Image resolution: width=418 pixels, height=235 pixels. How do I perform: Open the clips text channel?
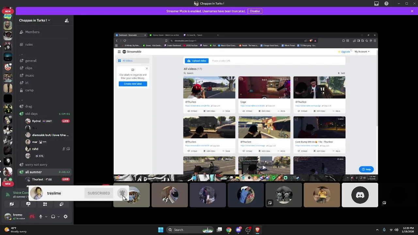pyautogui.click(x=45, y=68)
